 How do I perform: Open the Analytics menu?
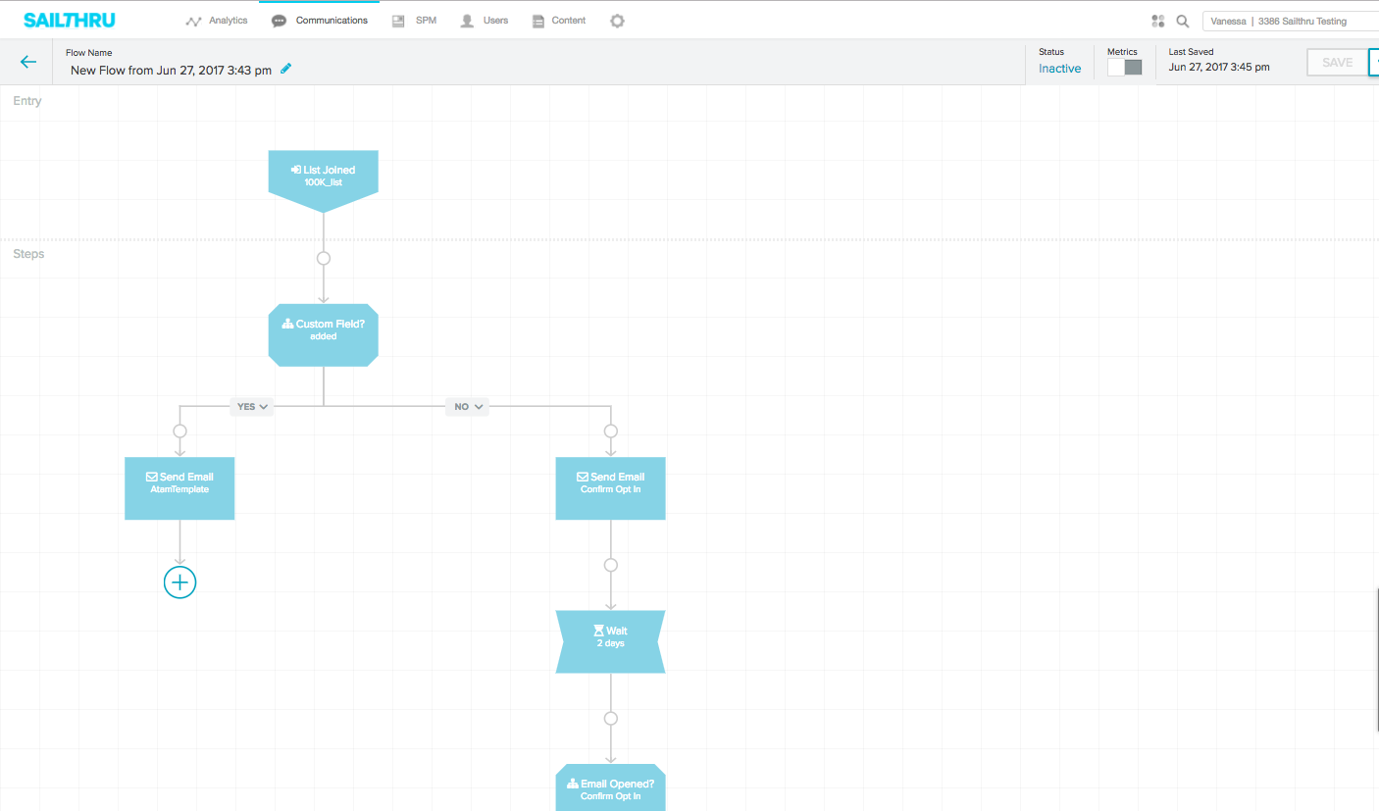(217, 21)
